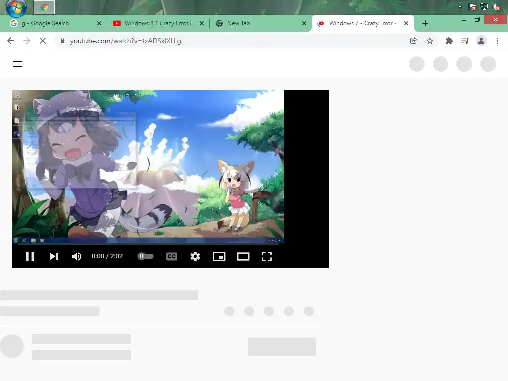Turn on closed captions (CC)
The image size is (508, 381).
point(171,256)
